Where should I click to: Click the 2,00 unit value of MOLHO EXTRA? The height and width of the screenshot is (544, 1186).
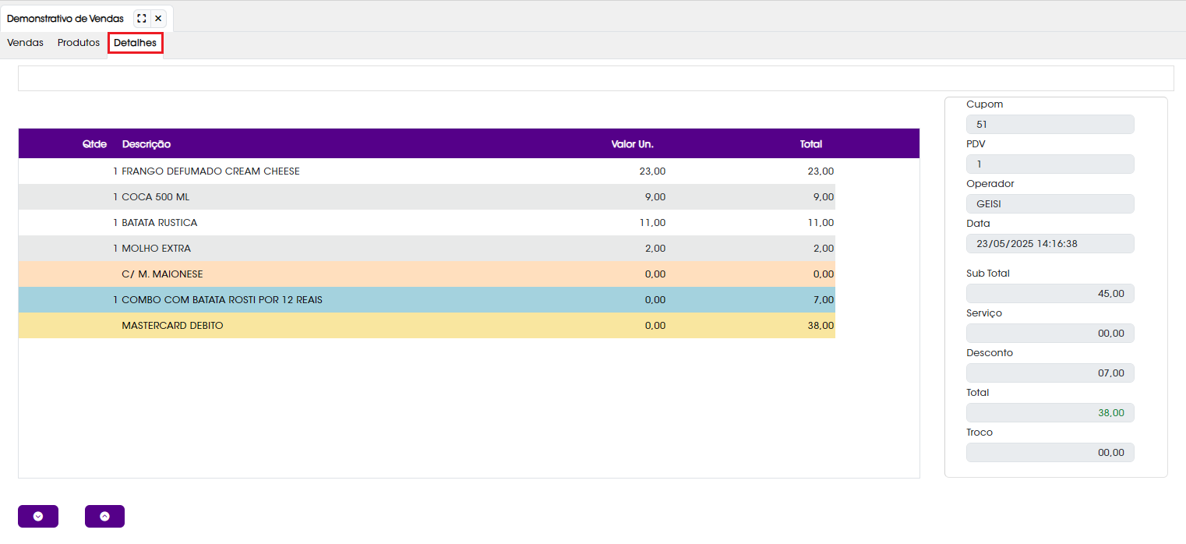pyautogui.click(x=655, y=249)
